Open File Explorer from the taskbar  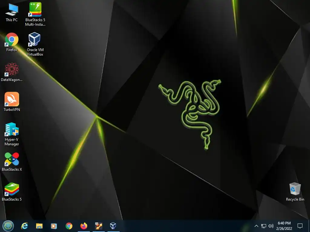point(39,226)
